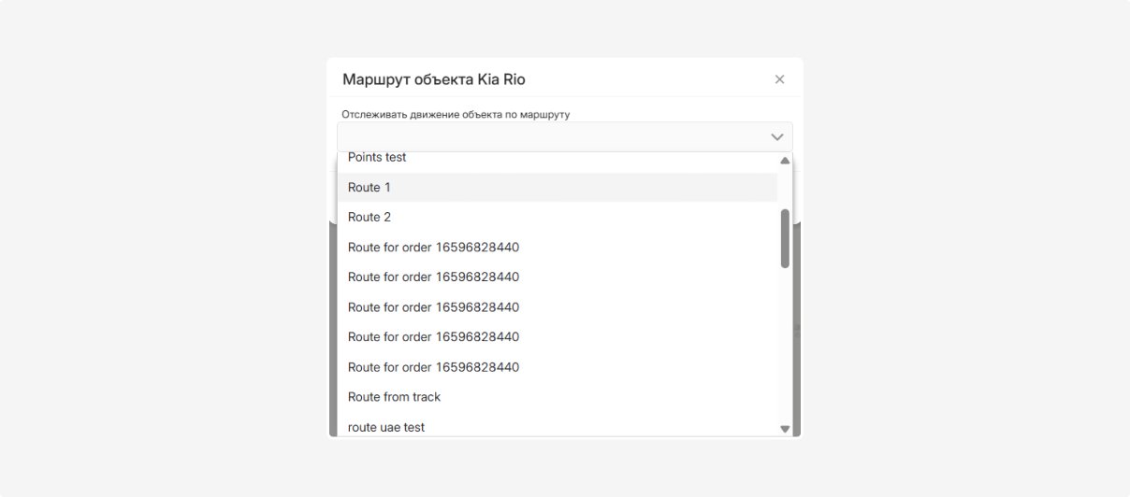The width and height of the screenshot is (1130, 497).
Task: Choose the Route from track option
Action: pos(394,397)
